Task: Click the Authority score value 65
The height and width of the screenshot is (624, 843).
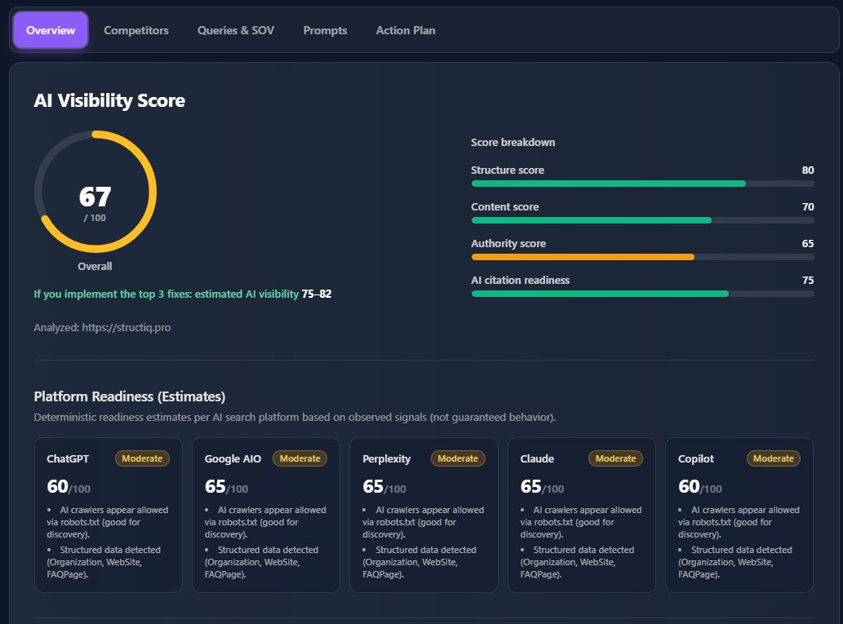Action: tap(808, 243)
